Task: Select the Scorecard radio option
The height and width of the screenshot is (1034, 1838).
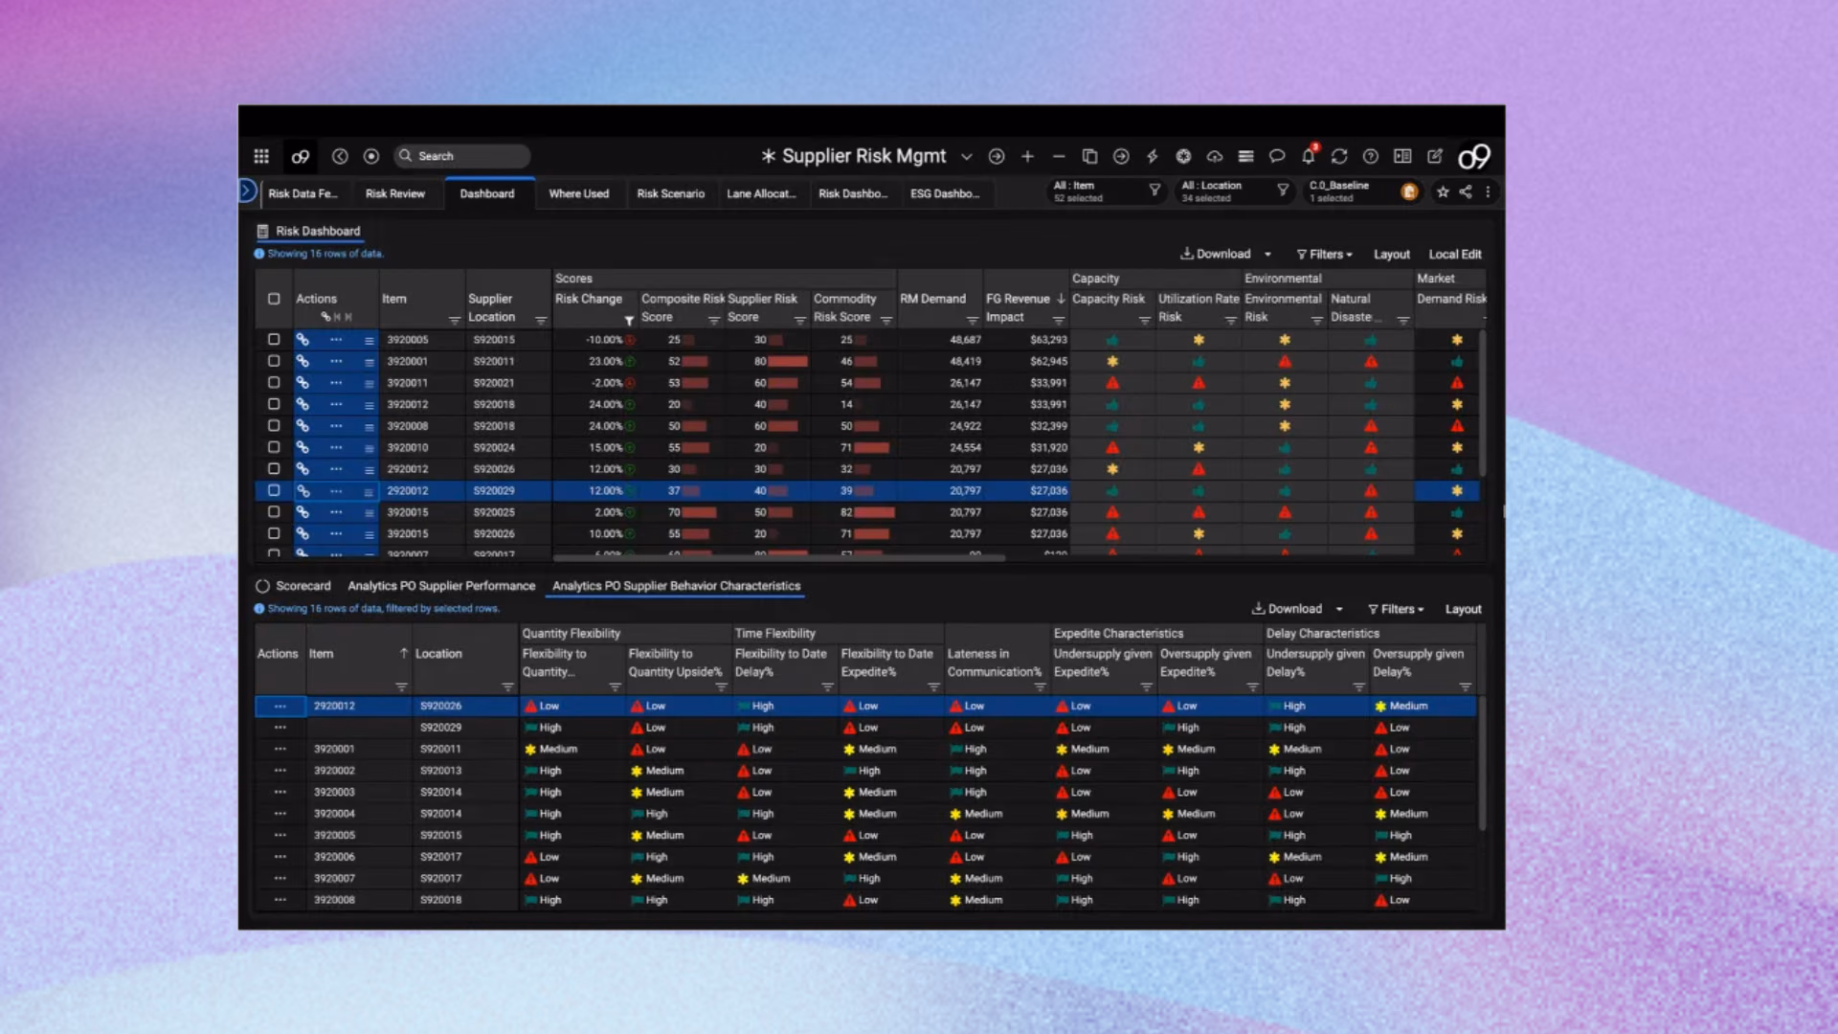Action: (x=262, y=586)
